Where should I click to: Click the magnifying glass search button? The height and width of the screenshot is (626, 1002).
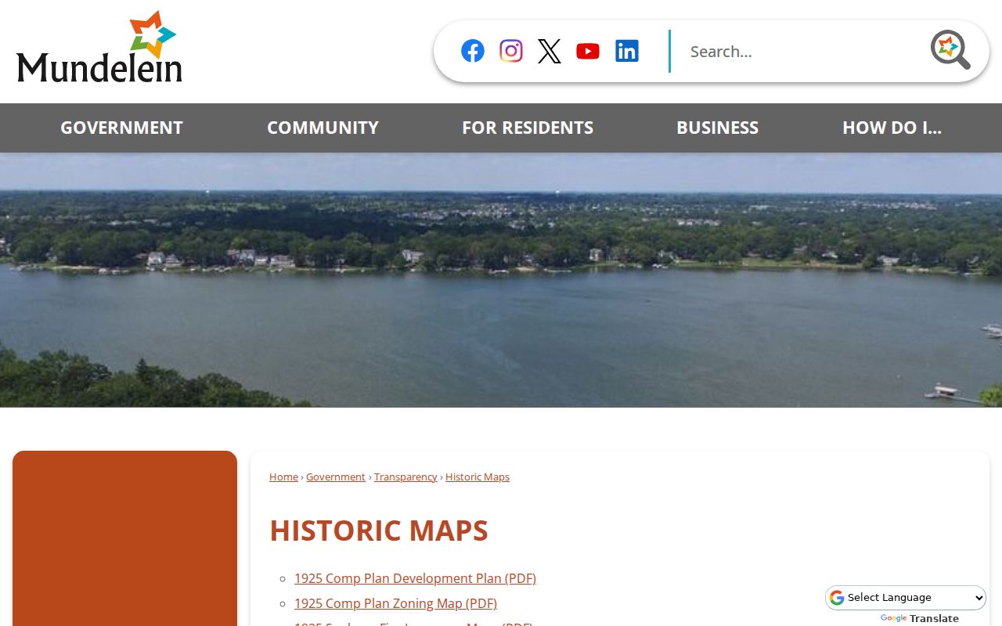950,50
